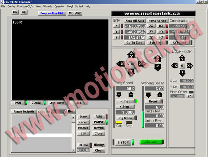Click the Working Speed vertical slider bar
Screen dimensions: 208x157
pos(143,107)
